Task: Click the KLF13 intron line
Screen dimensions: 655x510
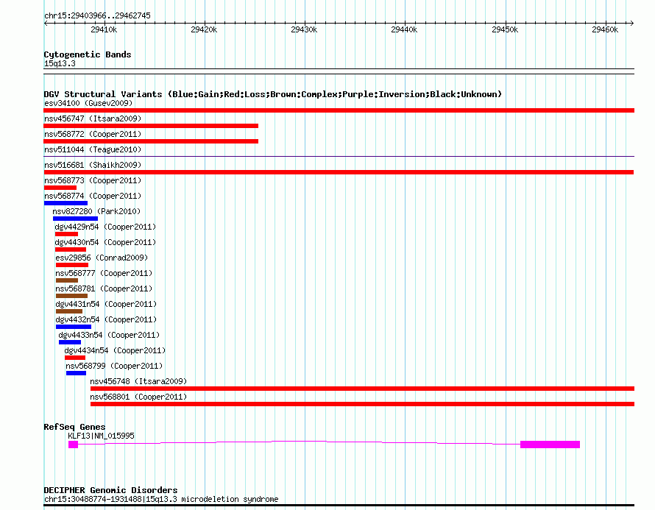Action: coord(299,442)
